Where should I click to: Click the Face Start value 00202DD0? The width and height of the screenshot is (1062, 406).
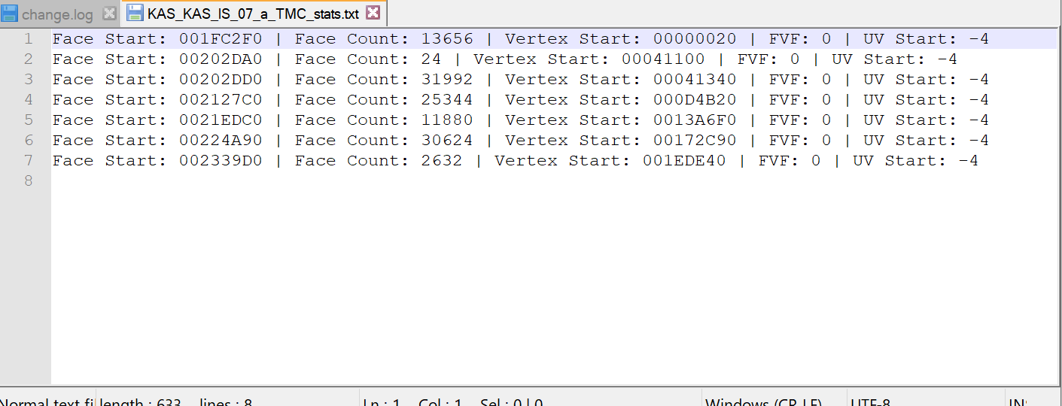pos(221,79)
